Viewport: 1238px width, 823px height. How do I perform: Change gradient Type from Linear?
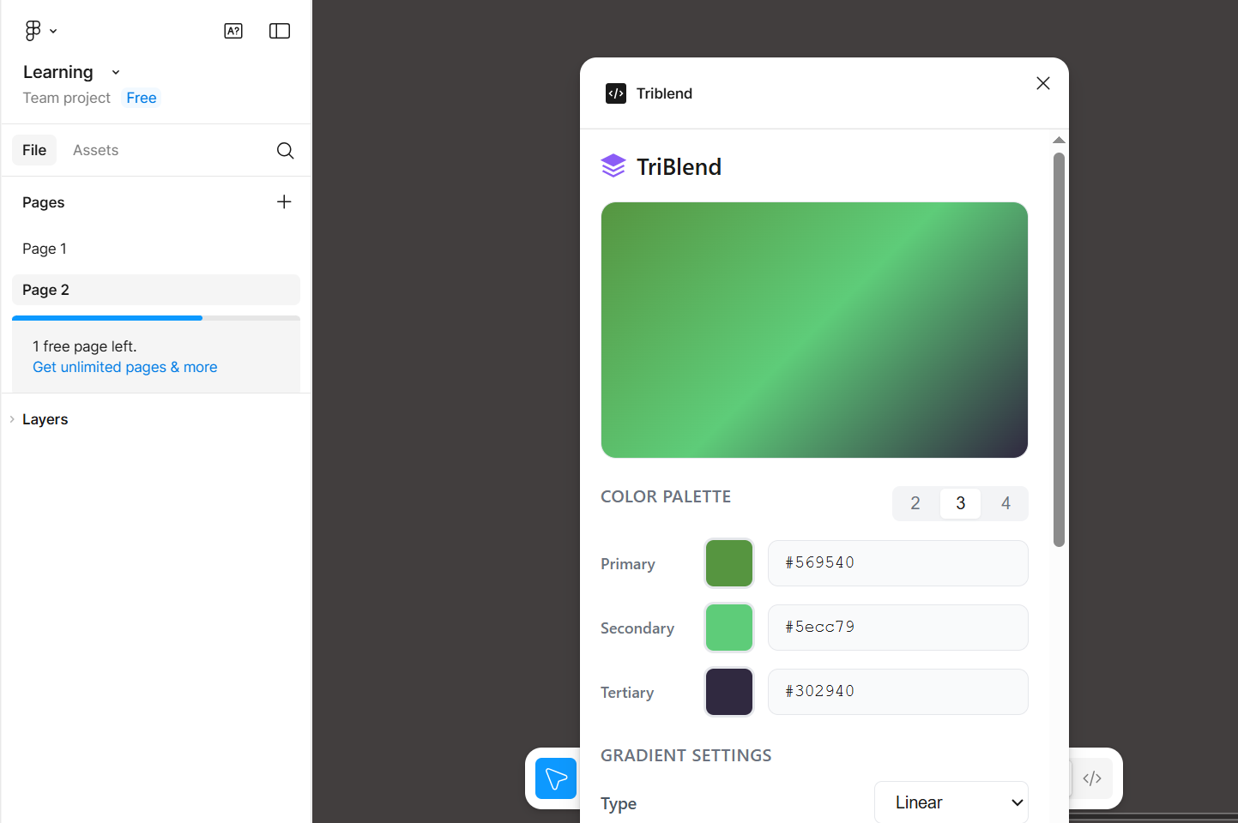[951, 802]
